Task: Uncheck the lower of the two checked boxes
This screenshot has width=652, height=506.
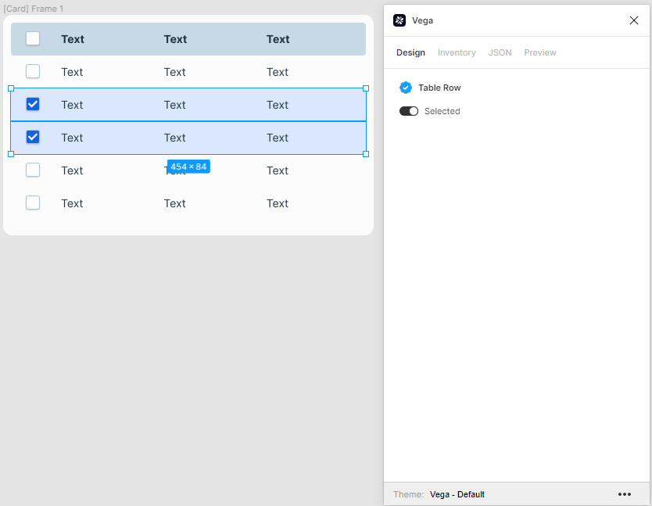Action: [33, 137]
